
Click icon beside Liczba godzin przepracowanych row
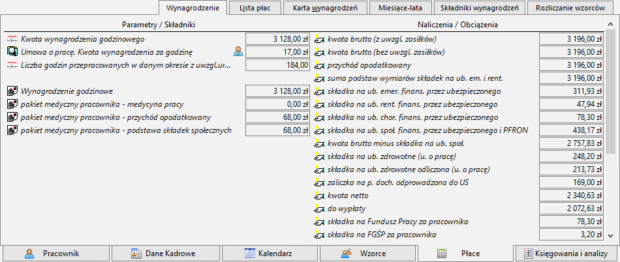[x=11, y=65]
